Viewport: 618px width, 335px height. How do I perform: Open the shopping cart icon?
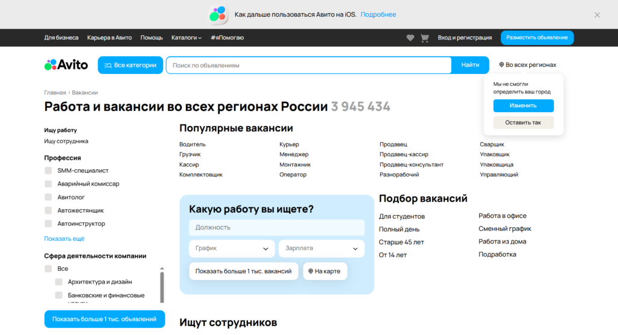click(424, 38)
